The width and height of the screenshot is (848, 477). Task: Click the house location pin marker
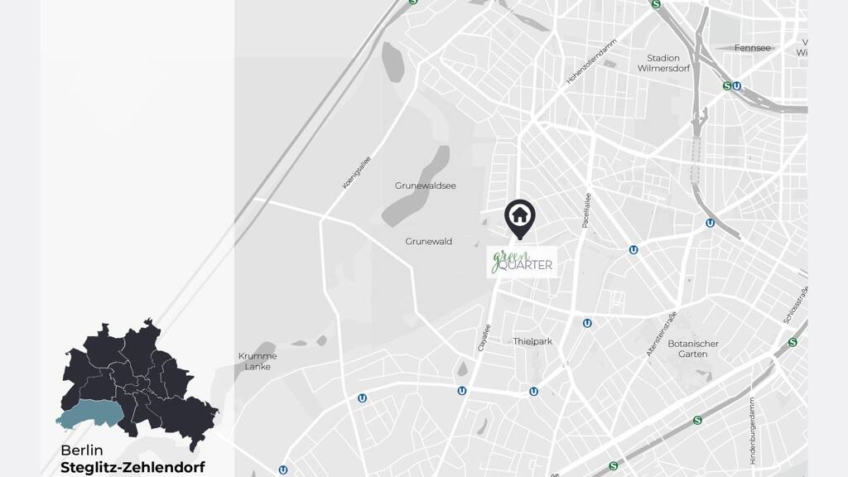click(520, 219)
